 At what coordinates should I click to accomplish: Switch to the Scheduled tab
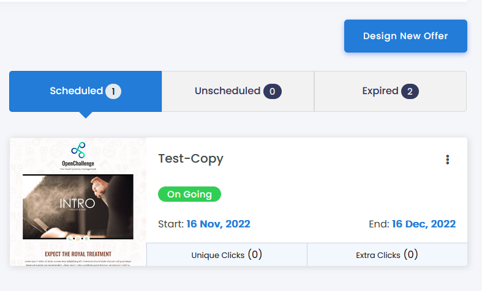pos(86,91)
